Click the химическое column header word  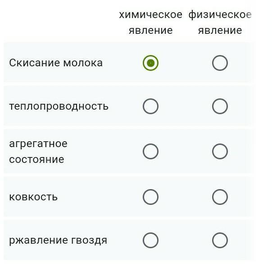151,14
